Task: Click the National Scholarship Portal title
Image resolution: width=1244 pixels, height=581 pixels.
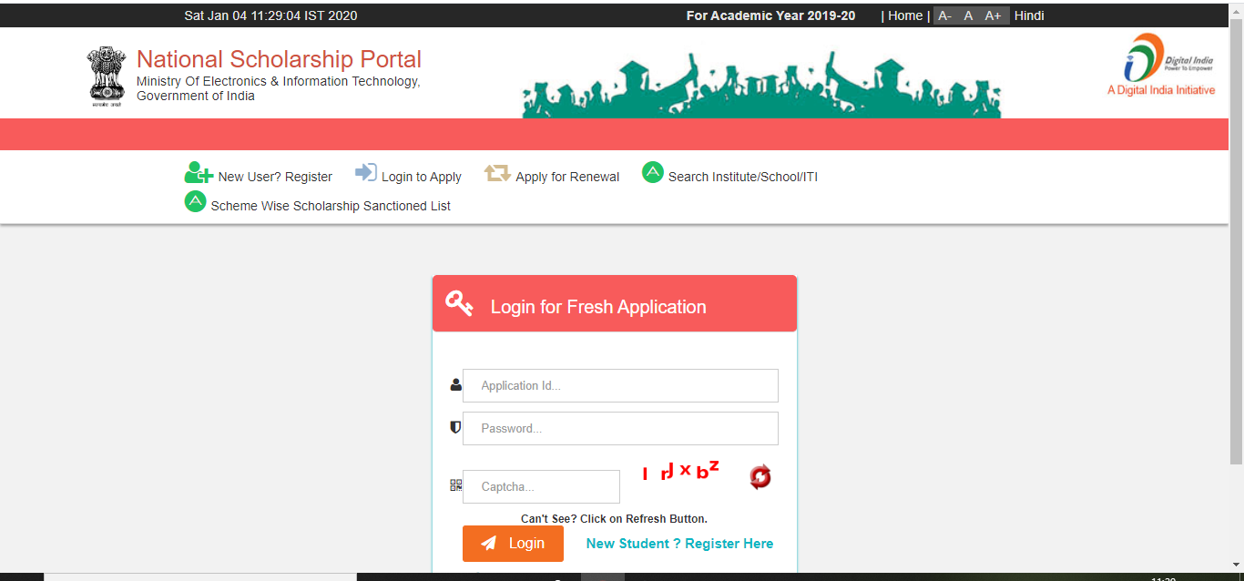Action: coord(279,59)
